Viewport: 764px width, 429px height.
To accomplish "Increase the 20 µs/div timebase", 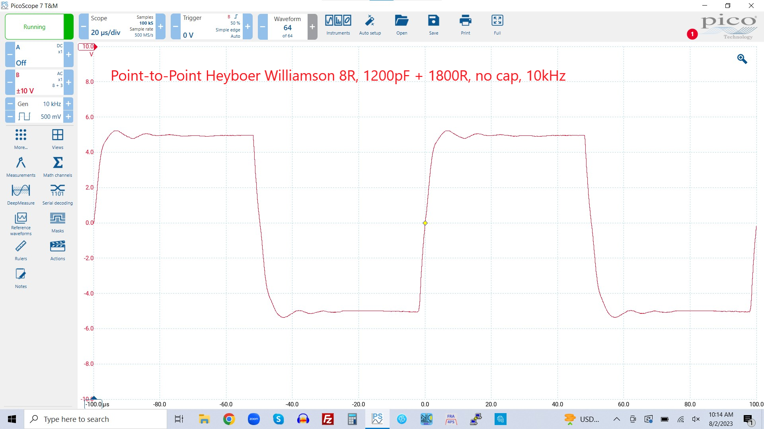I will coord(160,27).
